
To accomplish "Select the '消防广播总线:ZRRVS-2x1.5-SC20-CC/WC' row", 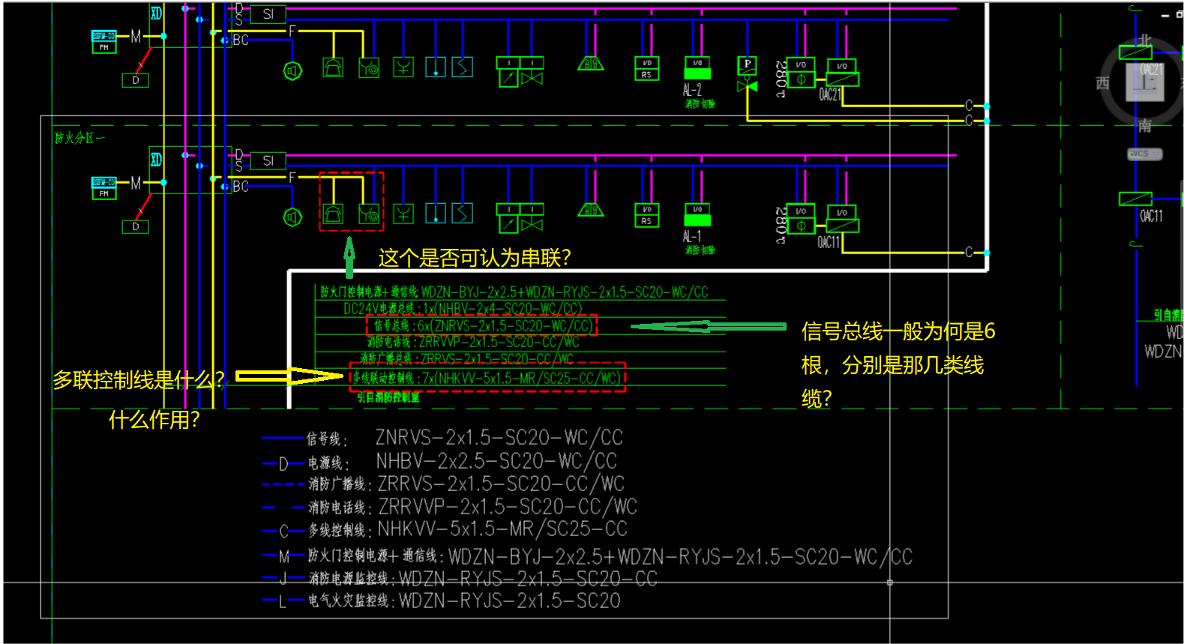I will (x=467, y=359).
